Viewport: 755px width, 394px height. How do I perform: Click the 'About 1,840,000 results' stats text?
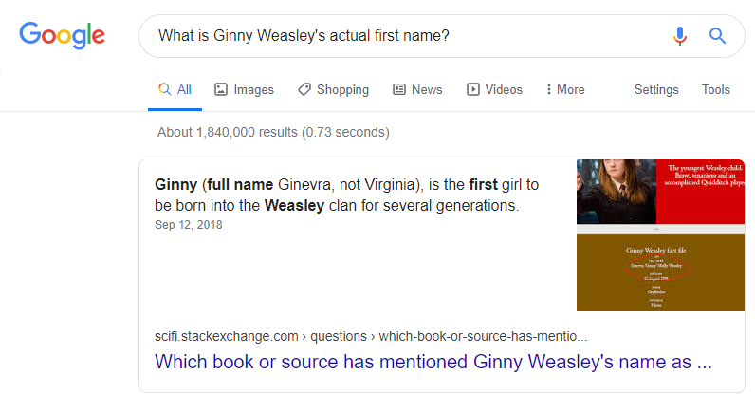click(x=273, y=132)
